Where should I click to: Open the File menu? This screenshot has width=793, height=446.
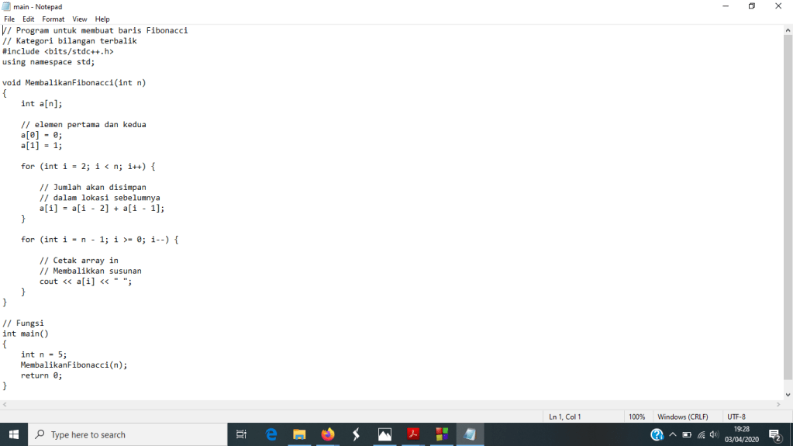click(x=9, y=19)
